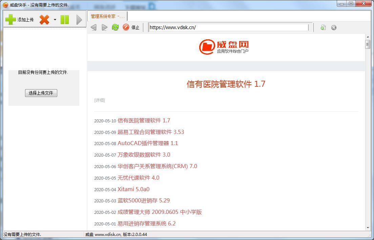The width and height of the screenshot is (374, 240).
Task: Open list entry 信有医院管理软件 1.7 dated 2020-05-10
Action: 144,120
